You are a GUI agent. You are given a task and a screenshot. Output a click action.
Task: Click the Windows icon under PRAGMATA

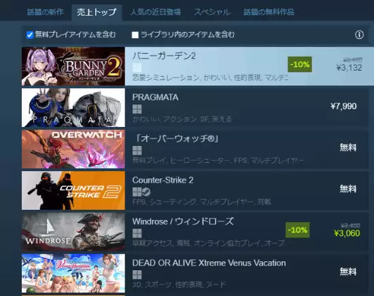click(137, 109)
